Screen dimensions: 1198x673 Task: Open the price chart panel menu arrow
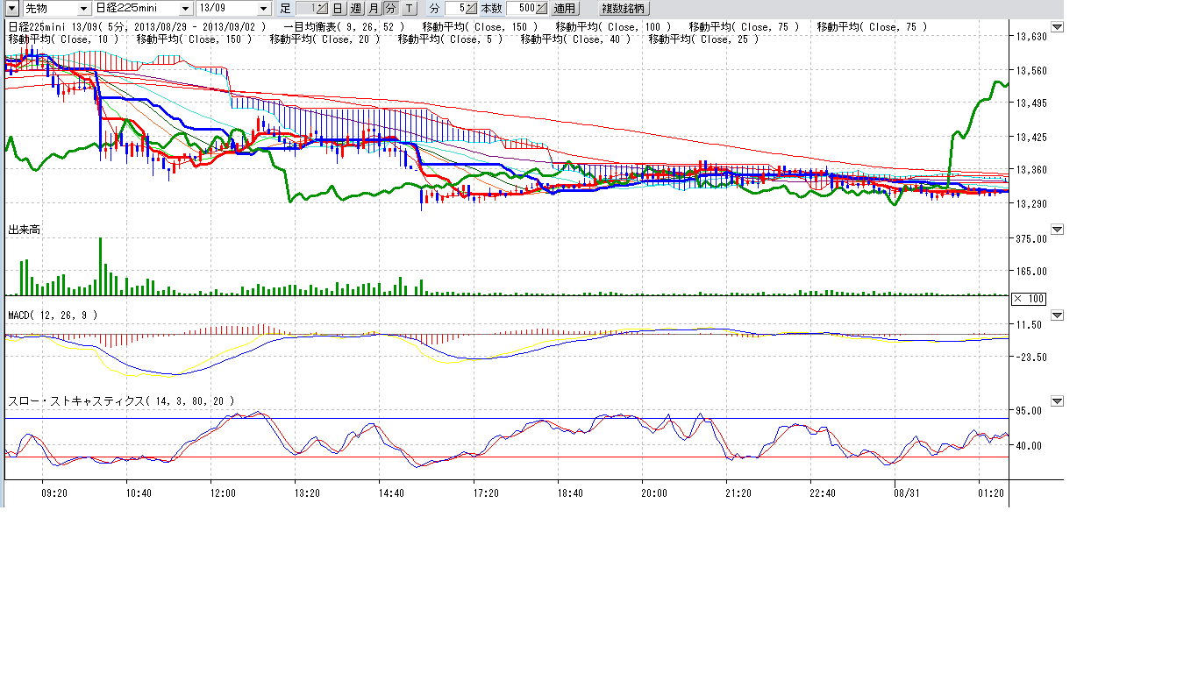1057,28
